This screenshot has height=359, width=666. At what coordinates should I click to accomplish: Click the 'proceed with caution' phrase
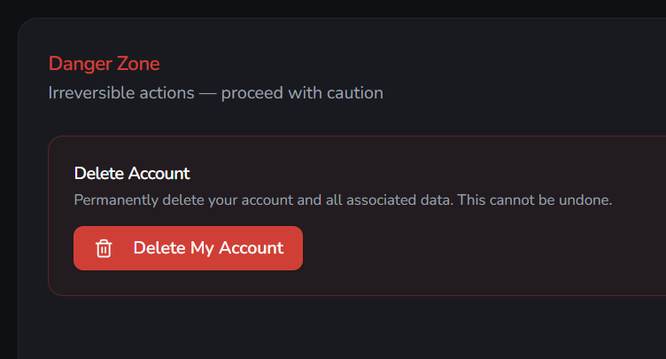[302, 93]
